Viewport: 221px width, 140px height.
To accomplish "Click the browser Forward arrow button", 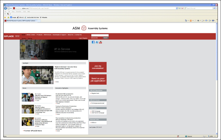I will [9, 8].
